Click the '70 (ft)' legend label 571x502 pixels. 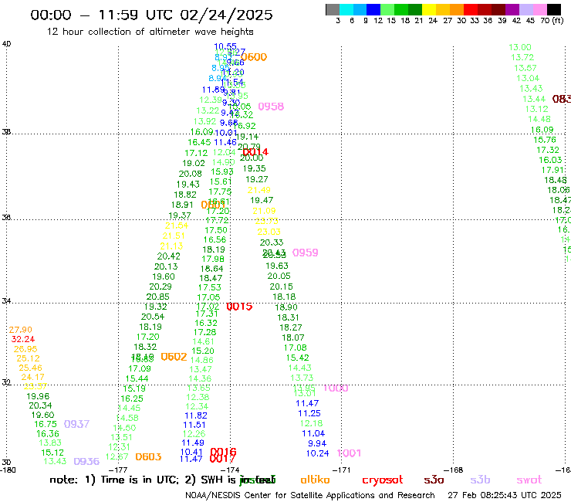(x=552, y=20)
